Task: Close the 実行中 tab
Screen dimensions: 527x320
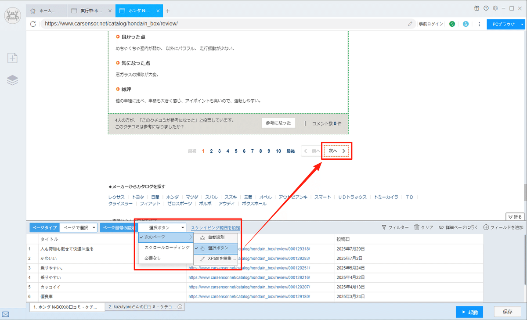Action: [109, 11]
